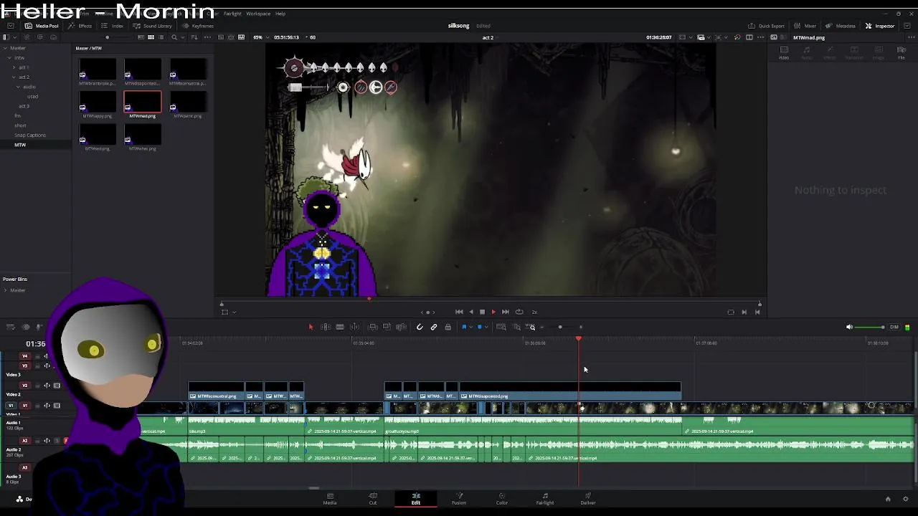Toggle the Inspector panel
918x516 pixels.
point(880,26)
